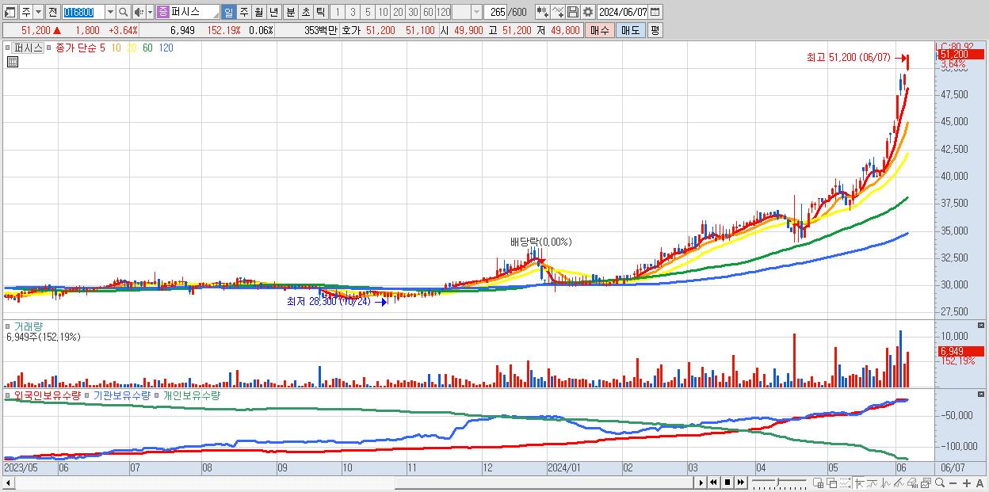989x492 pixels.
Task: Select the 5 interval button
Action: click(368, 12)
